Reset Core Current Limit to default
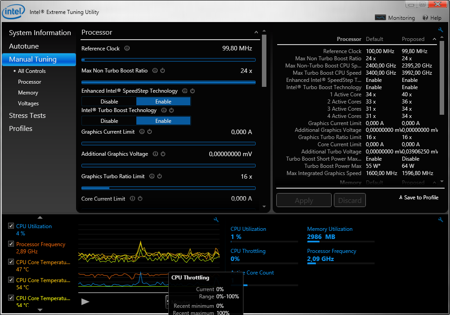The height and width of the screenshot is (315, 450). coord(140,198)
